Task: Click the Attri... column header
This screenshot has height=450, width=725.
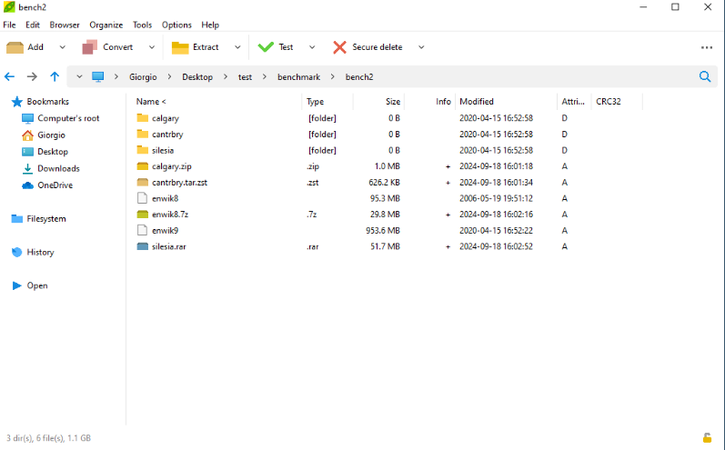Action: [574, 102]
